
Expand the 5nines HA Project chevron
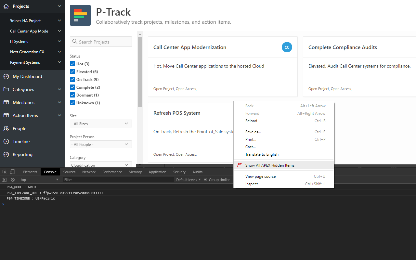click(59, 20)
